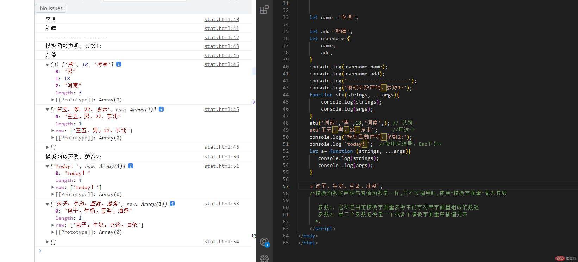Expand empty array logged at stat.html:46
The height and width of the screenshot is (262, 578).
[x=48, y=147]
